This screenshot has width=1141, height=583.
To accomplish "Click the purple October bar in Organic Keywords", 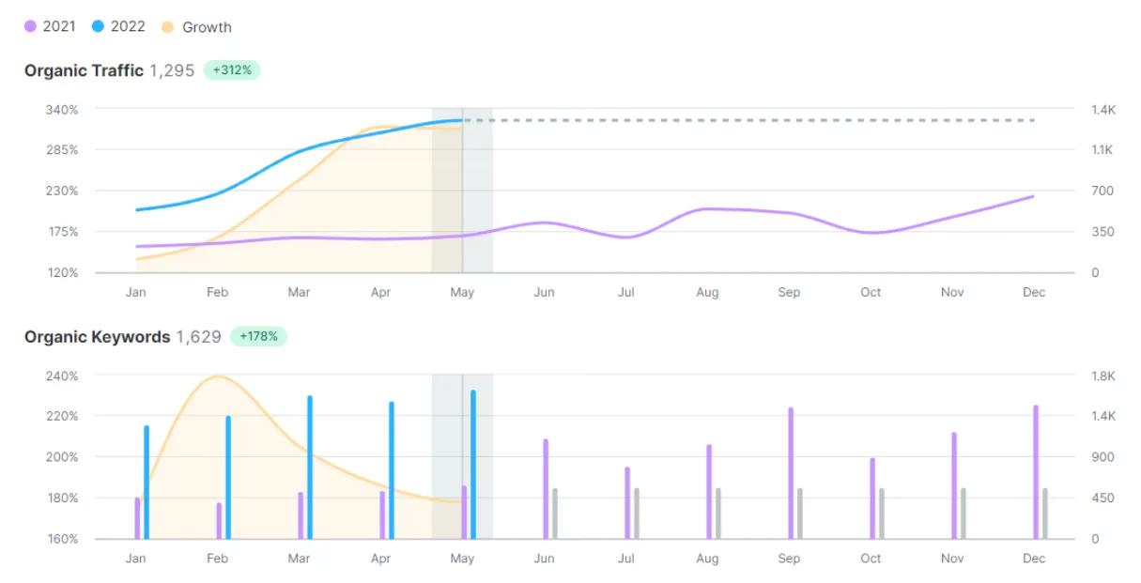I will (x=872, y=499).
